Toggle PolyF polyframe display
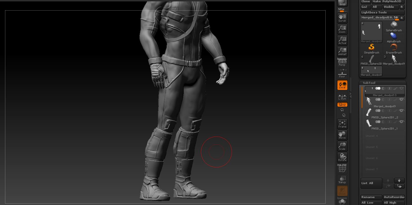 [342, 169]
